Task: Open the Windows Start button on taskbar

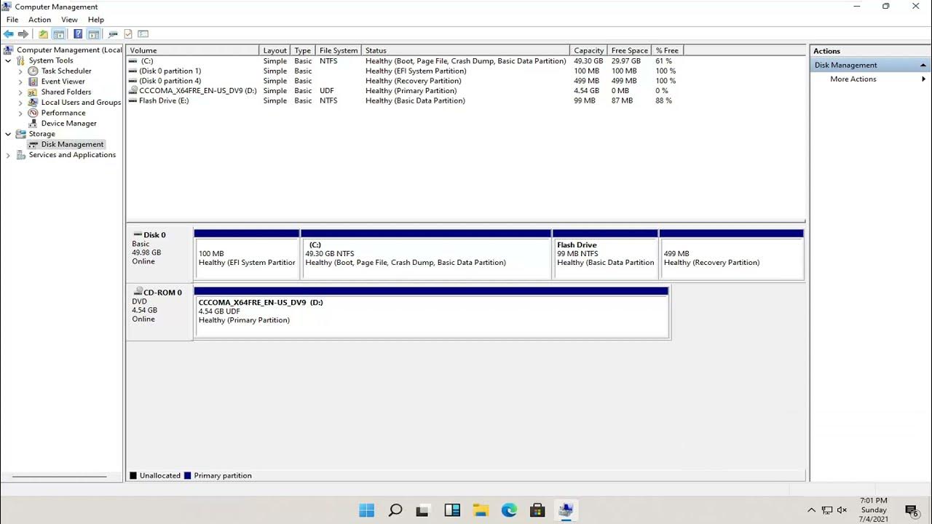Action: pos(366,510)
